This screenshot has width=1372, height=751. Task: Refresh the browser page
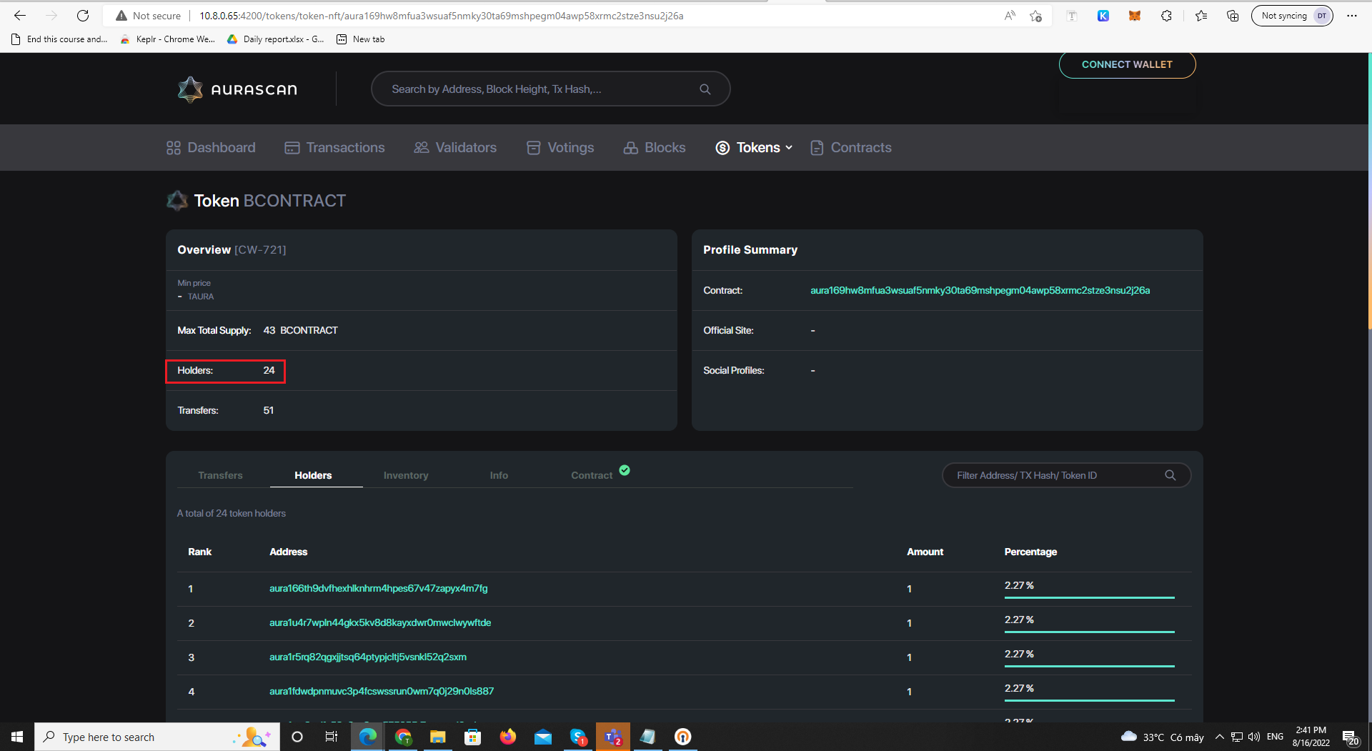(83, 16)
